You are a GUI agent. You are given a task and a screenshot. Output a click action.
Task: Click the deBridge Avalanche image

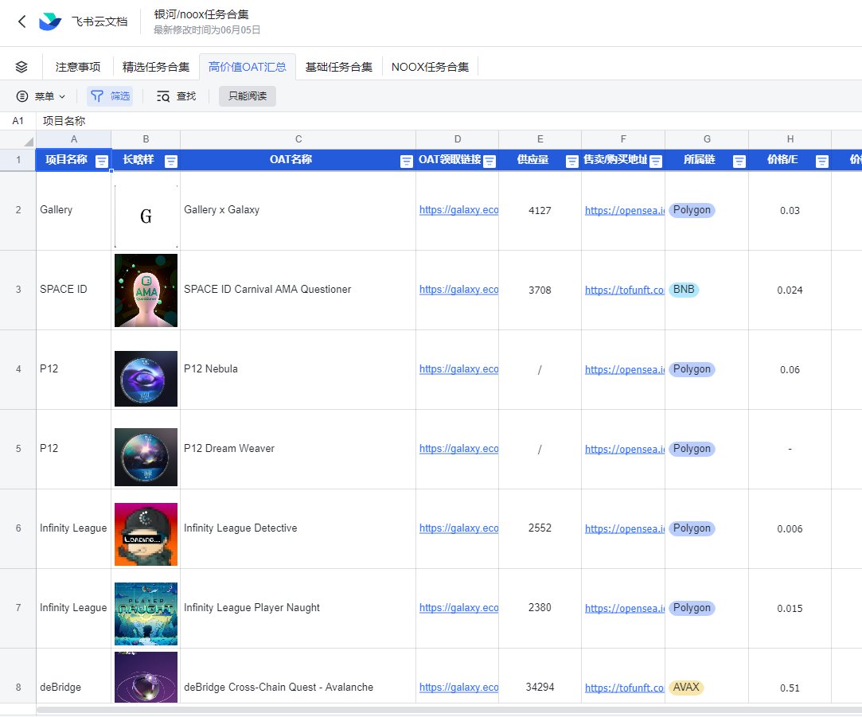146,677
